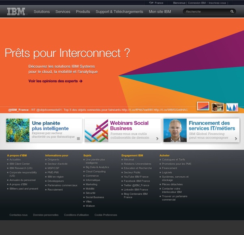Viewport: 244px width, 235px height.
Task: Click Actualités footer link
Action: 15,160
